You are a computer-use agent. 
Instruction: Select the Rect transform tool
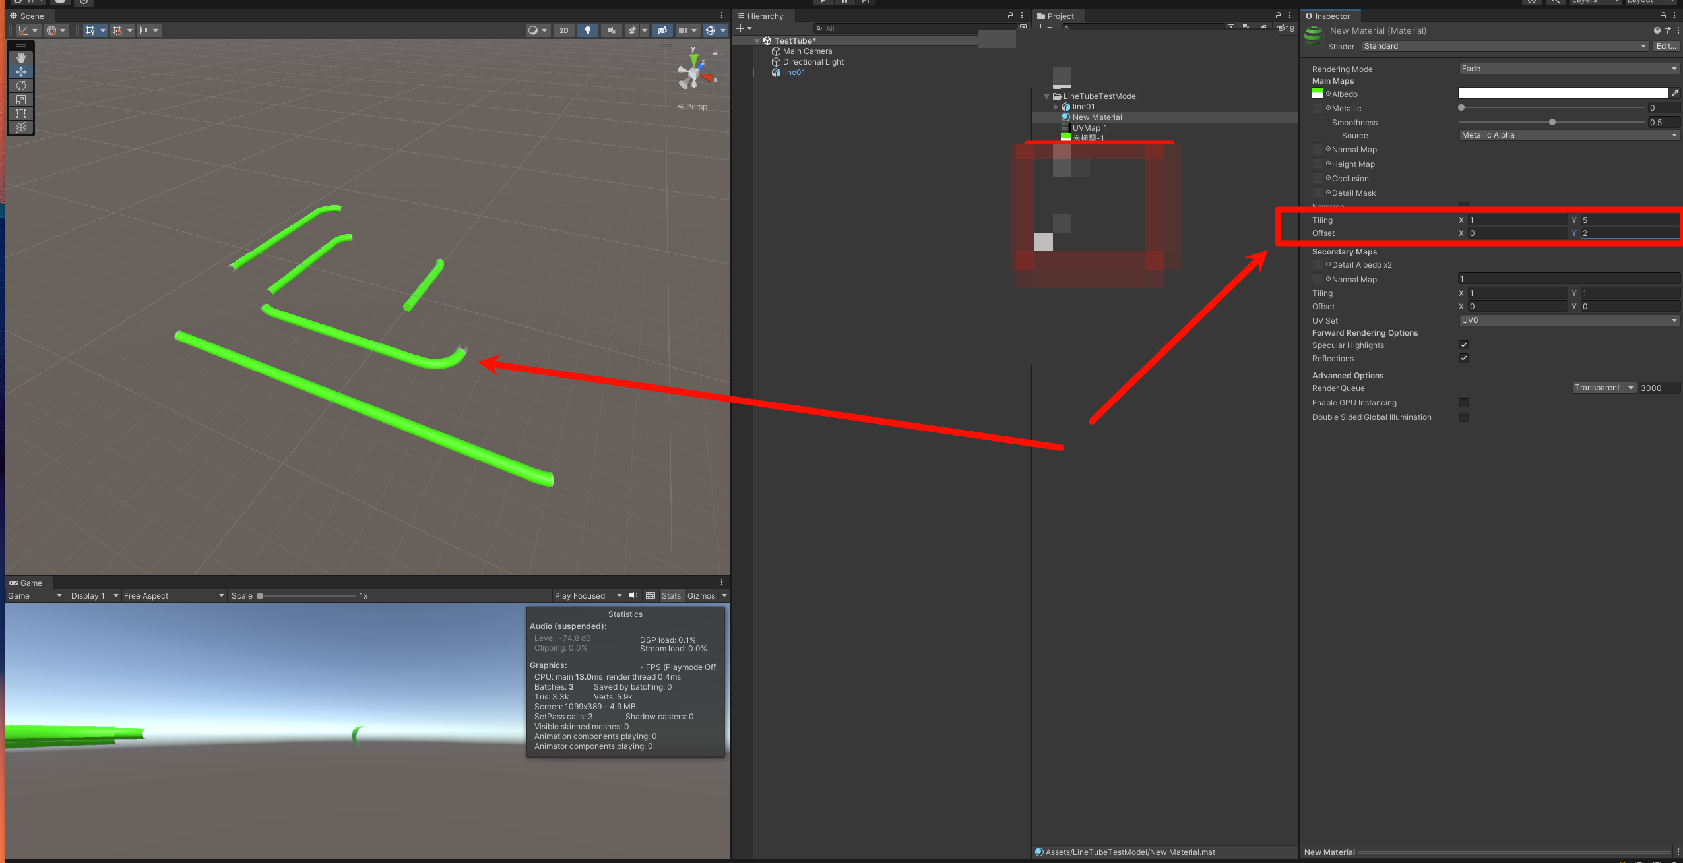pyautogui.click(x=20, y=113)
